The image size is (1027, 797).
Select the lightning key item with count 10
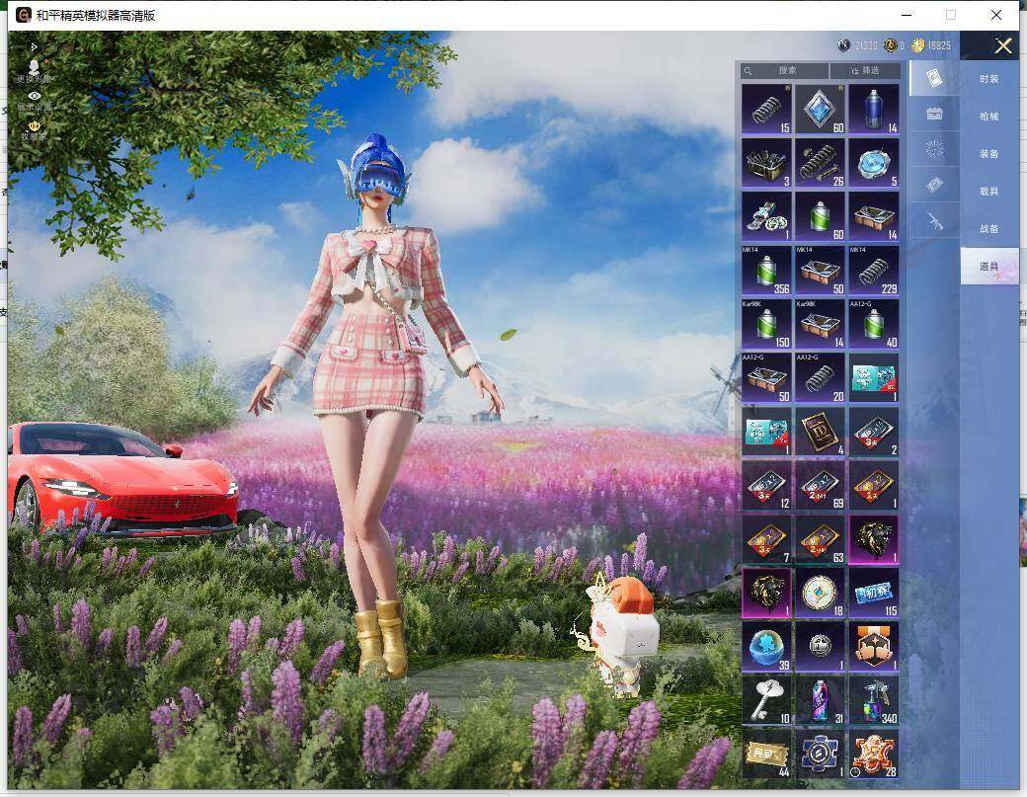click(766, 701)
